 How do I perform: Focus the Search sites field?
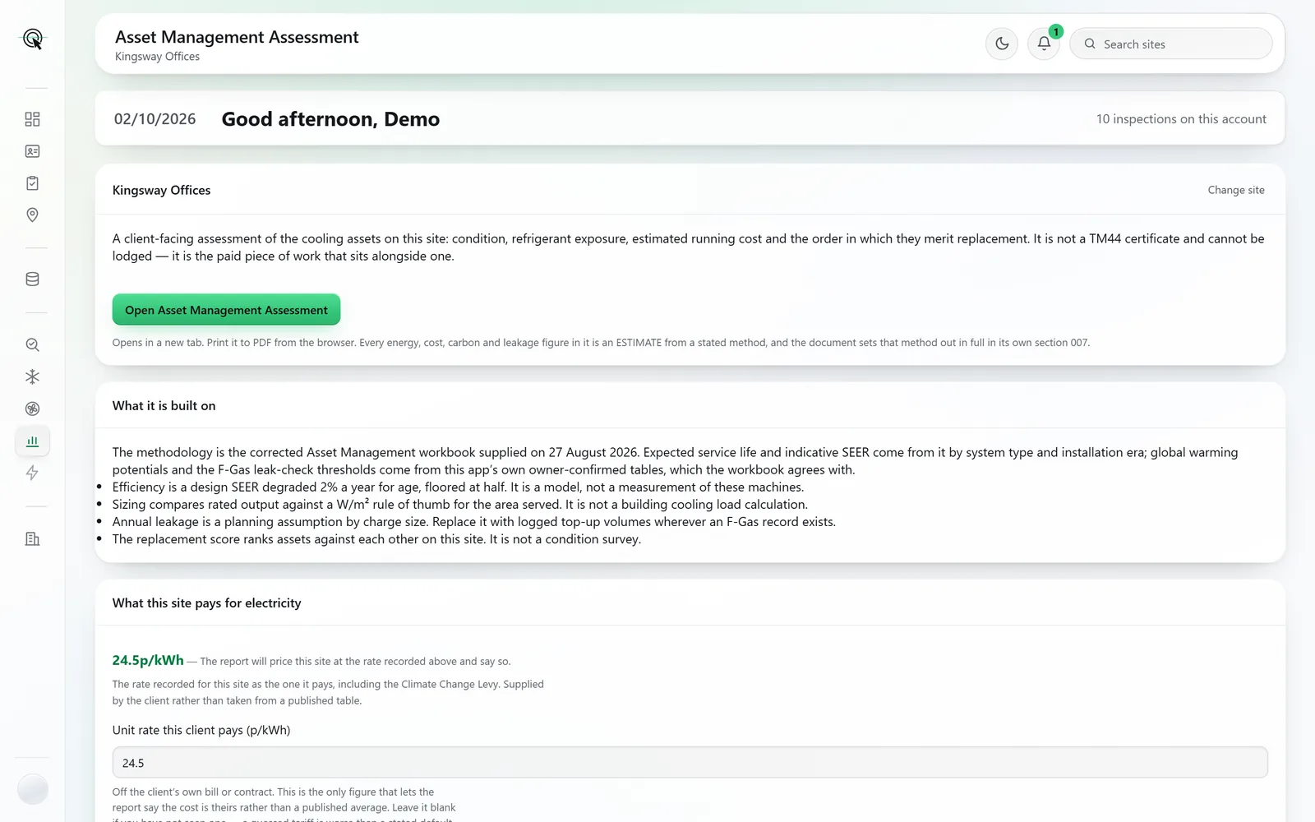coord(1171,44)
